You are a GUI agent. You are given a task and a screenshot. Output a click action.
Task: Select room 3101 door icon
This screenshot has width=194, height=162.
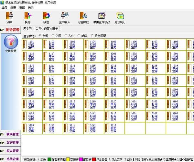point(128,104)
